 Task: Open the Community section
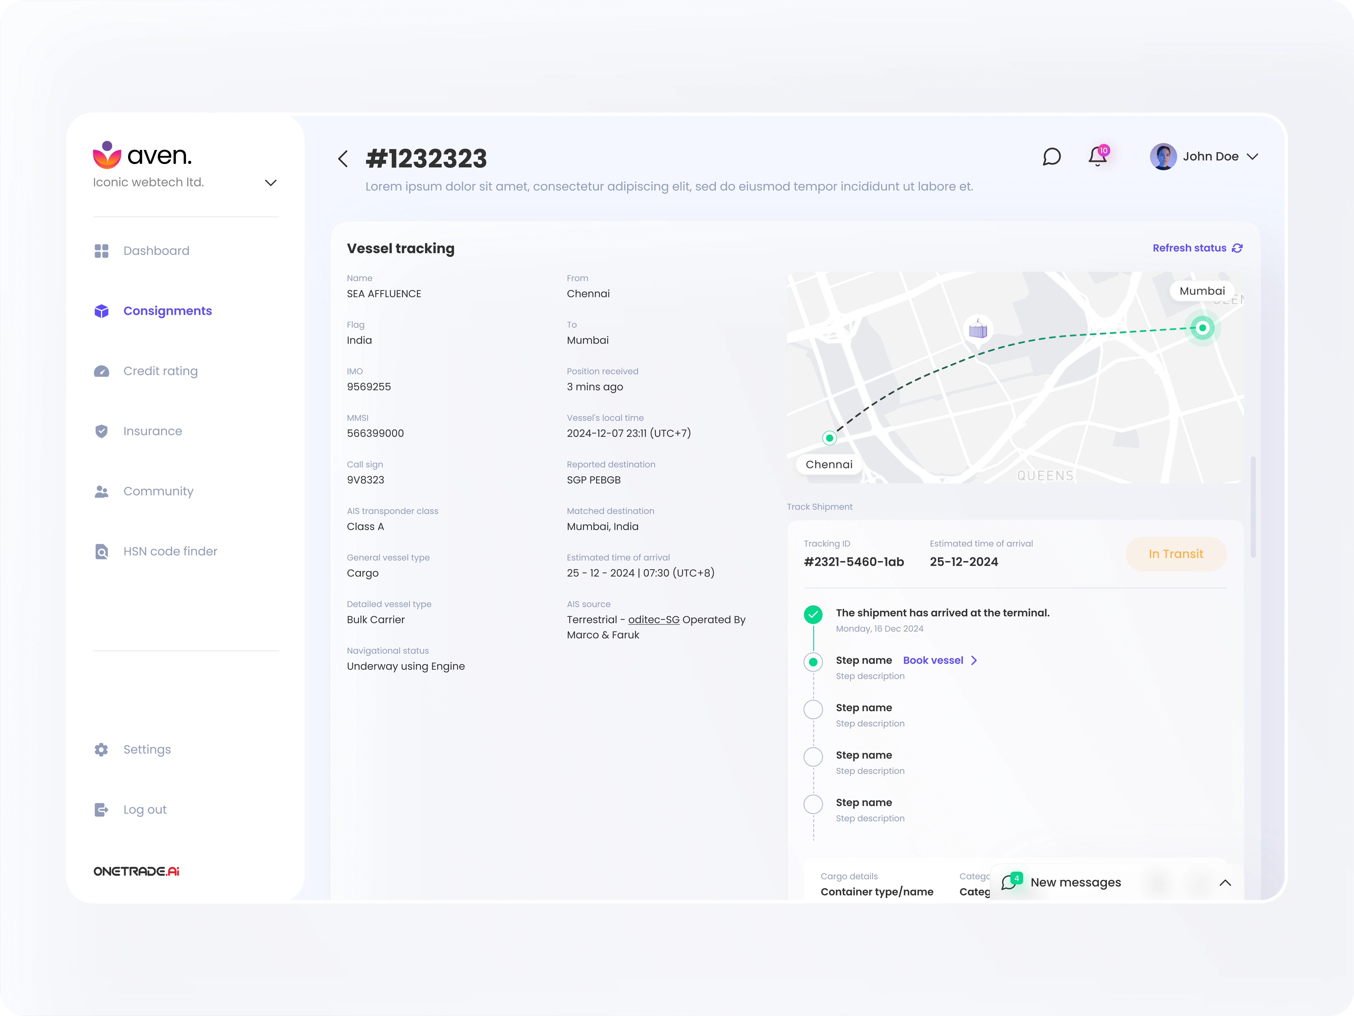pyautogui.click(x=158, y=491)
